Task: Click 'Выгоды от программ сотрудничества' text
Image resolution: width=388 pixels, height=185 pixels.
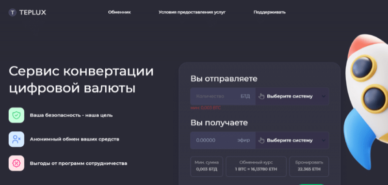Action: pyautogui.click(x=79, y=164)
